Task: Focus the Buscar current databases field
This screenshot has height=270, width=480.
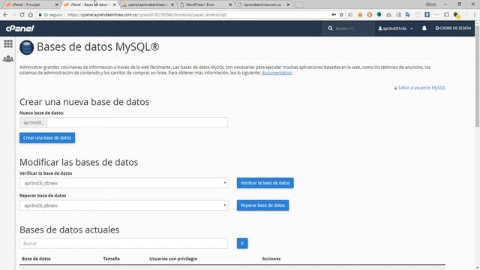Action: pos(124,243)
